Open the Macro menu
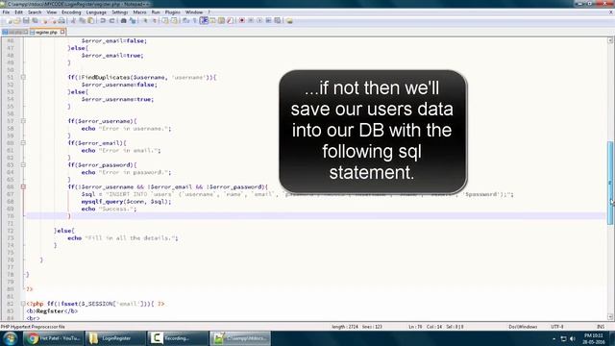615x346 pixels. tap(139, 12)
